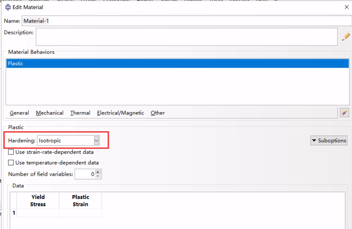Increase the number of field variables
This screenshot has width=352, height=229.
(x=98, y=172)
